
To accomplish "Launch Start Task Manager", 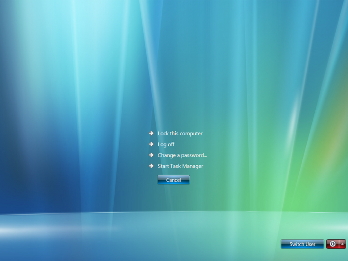I will point(181,166).
